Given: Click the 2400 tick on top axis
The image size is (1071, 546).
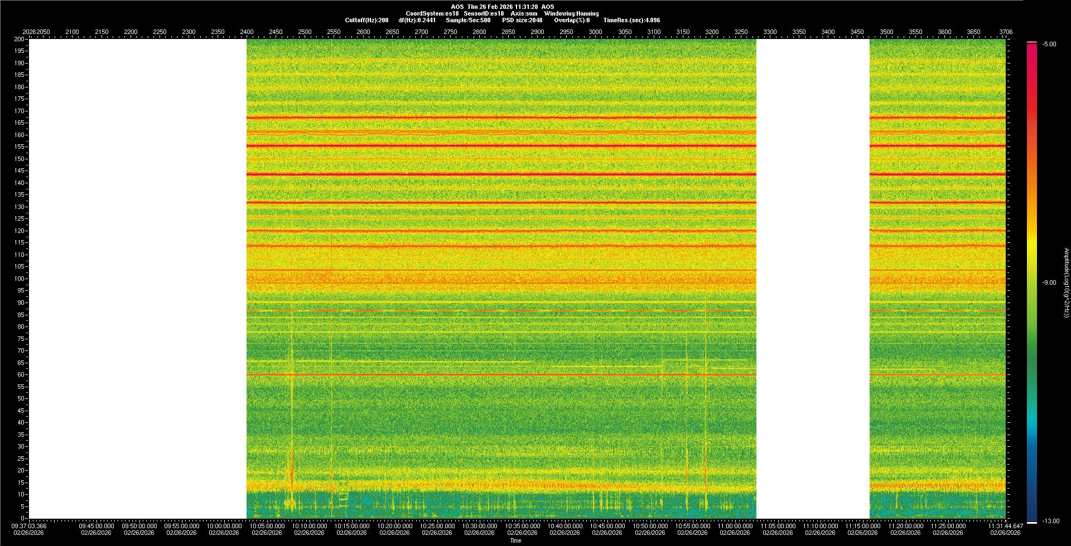Looking at the screenshot, I should 247,32.
